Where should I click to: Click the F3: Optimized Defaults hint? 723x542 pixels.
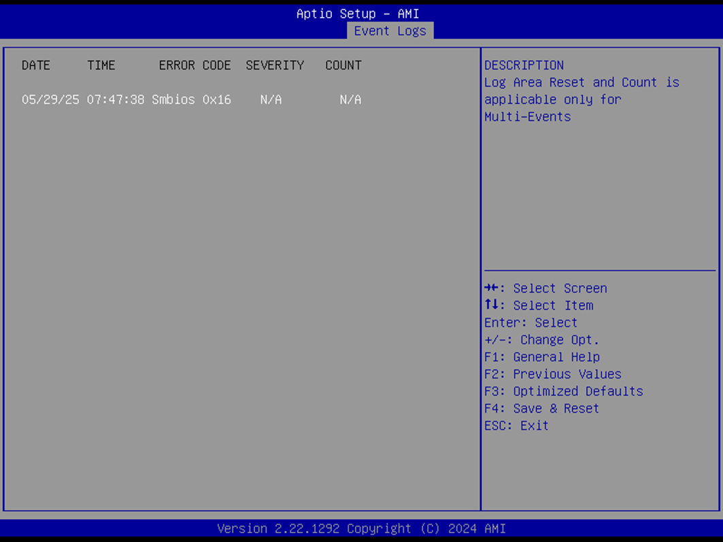pyautogui.click(x=564, y=391)
